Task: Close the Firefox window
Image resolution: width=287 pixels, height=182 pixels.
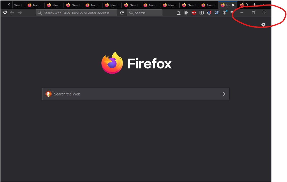Action: point(265,13)
